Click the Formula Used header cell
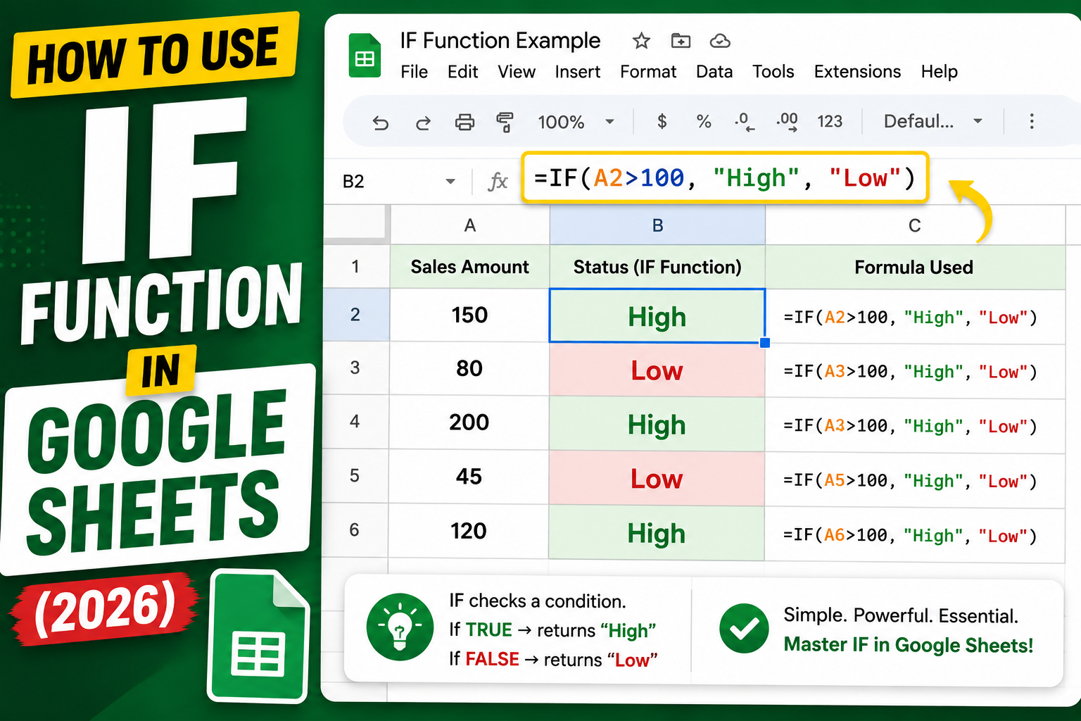Viewport: 1081px width, 721px height. coord(915,267)
